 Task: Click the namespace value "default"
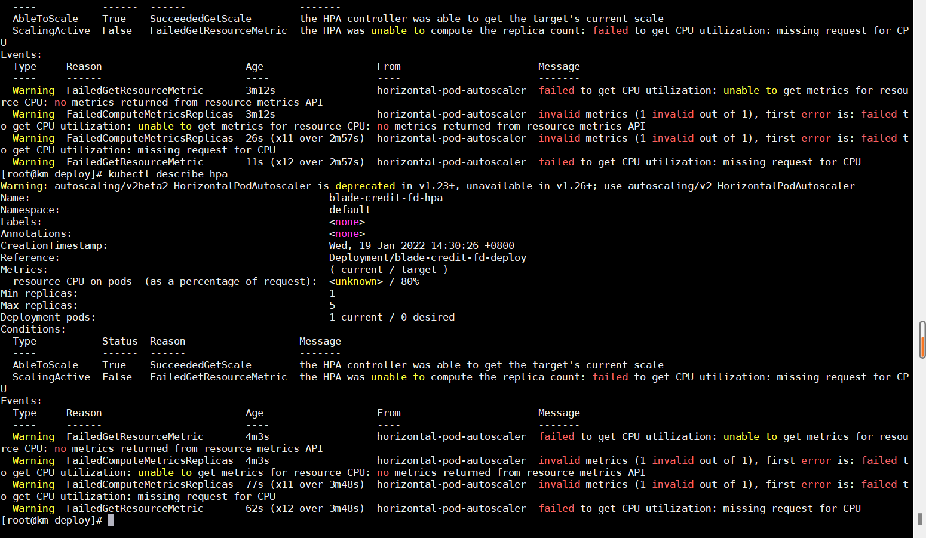point(350,210)
